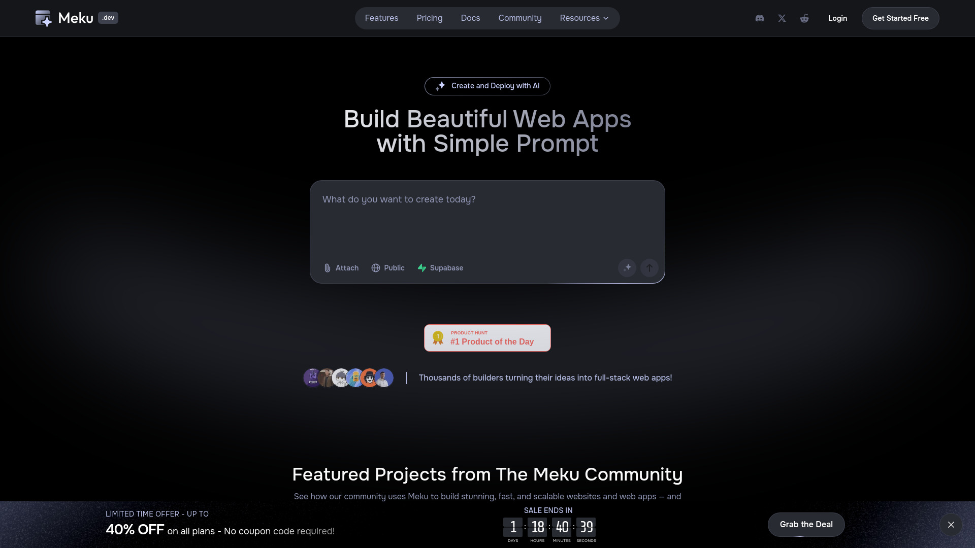Navigate to the Docs page
This screenshot has width=975, height=548.
tap(470, 18)
